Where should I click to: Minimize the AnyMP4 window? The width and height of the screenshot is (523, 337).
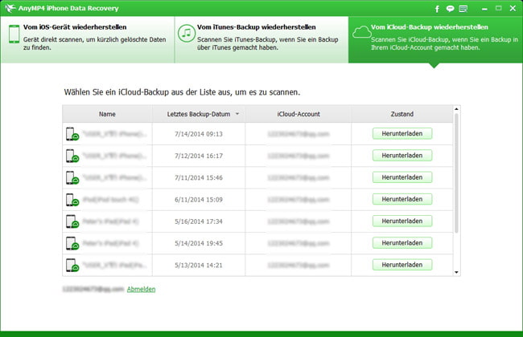(484, 9)
